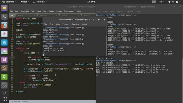Open the green dock application icon
183x103 pixels.
point(5,77)
